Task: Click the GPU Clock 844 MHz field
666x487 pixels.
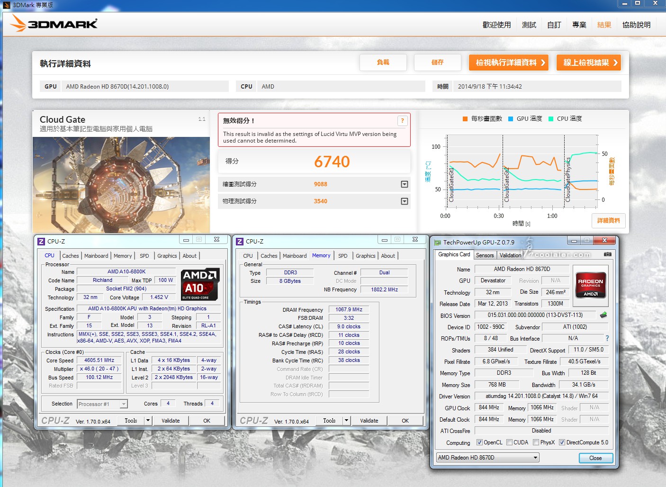Action: tap(489, 408)
